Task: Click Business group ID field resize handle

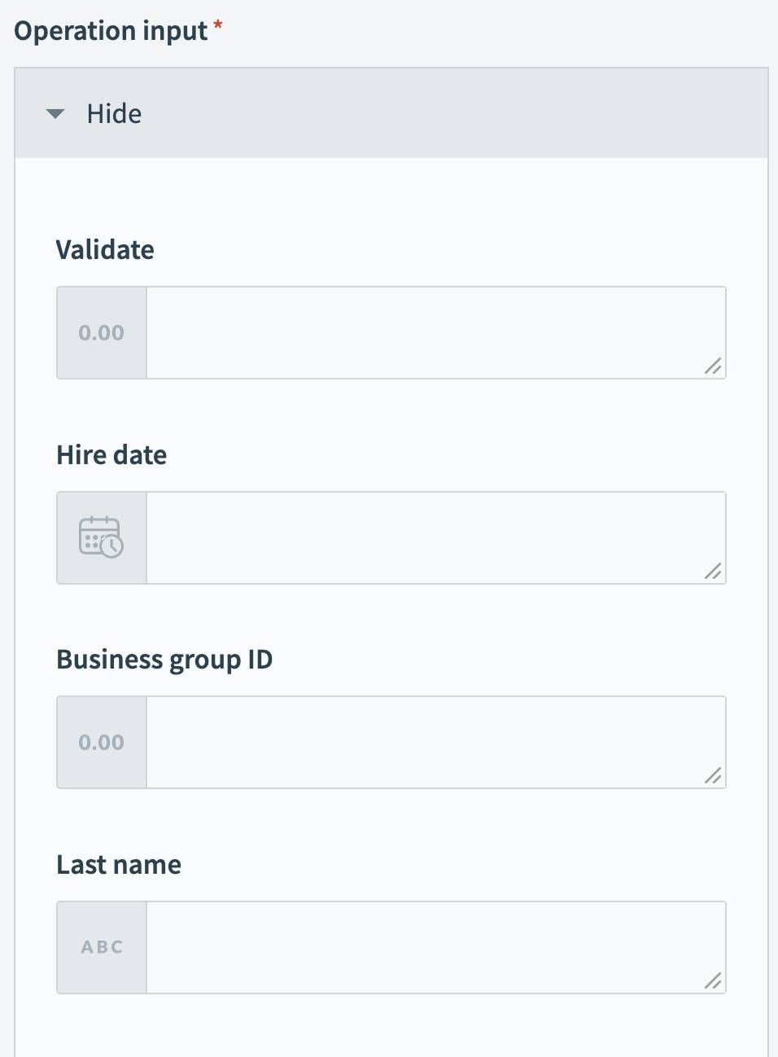Action: pyautogui.click(x=713, y=776)
